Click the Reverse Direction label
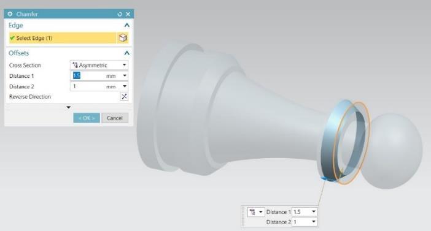 [30, 97]
